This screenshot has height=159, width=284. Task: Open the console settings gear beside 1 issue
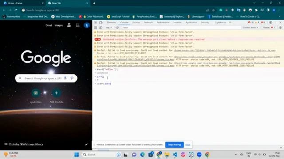coord(280,27)
